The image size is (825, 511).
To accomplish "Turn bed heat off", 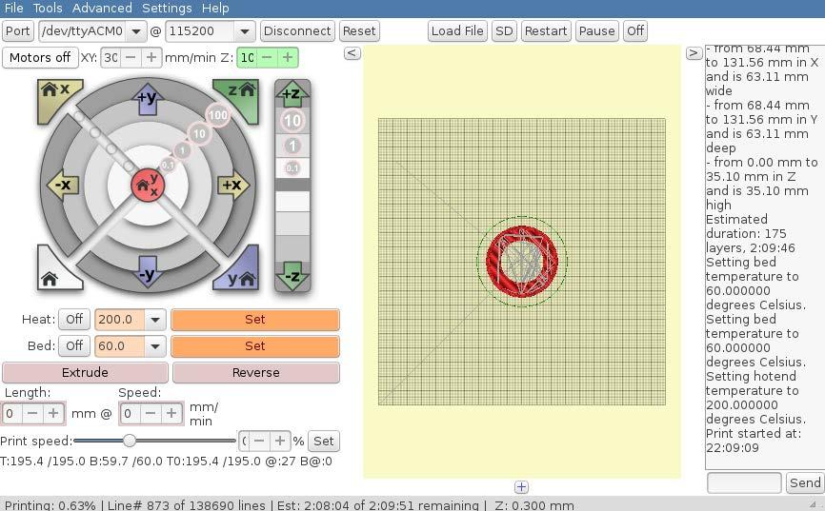I will click(74, 346).
